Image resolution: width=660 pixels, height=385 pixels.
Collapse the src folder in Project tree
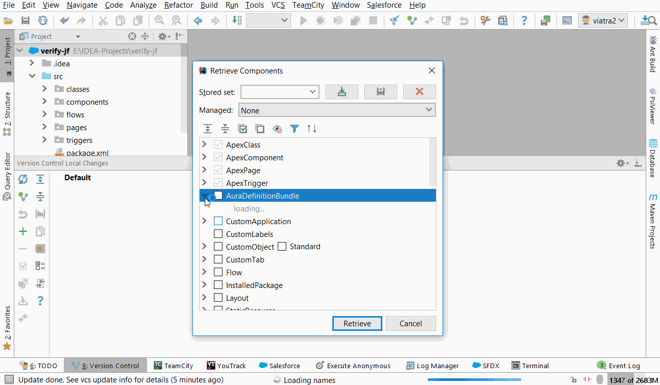click(x=32, y=76)
